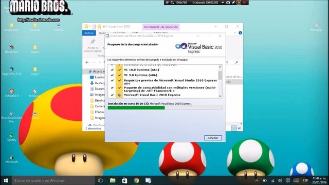
Task: Show hidden system tray icons
Action: [x=257, y=180]
